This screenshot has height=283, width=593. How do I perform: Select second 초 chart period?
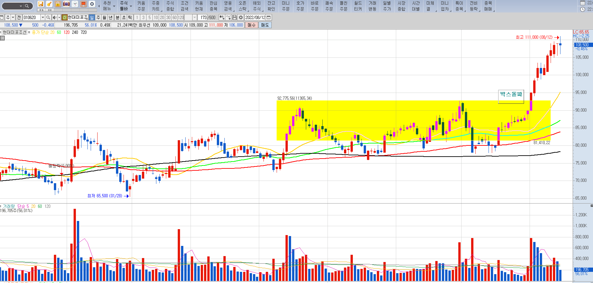[x=124, y=17]
